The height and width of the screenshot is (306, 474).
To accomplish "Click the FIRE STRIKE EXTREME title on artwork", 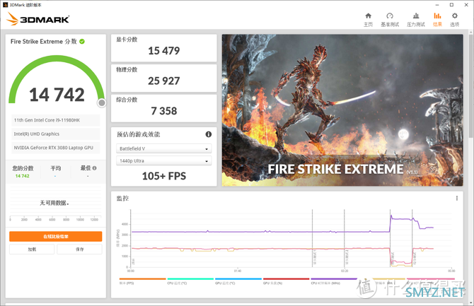I will coord(336,169).
